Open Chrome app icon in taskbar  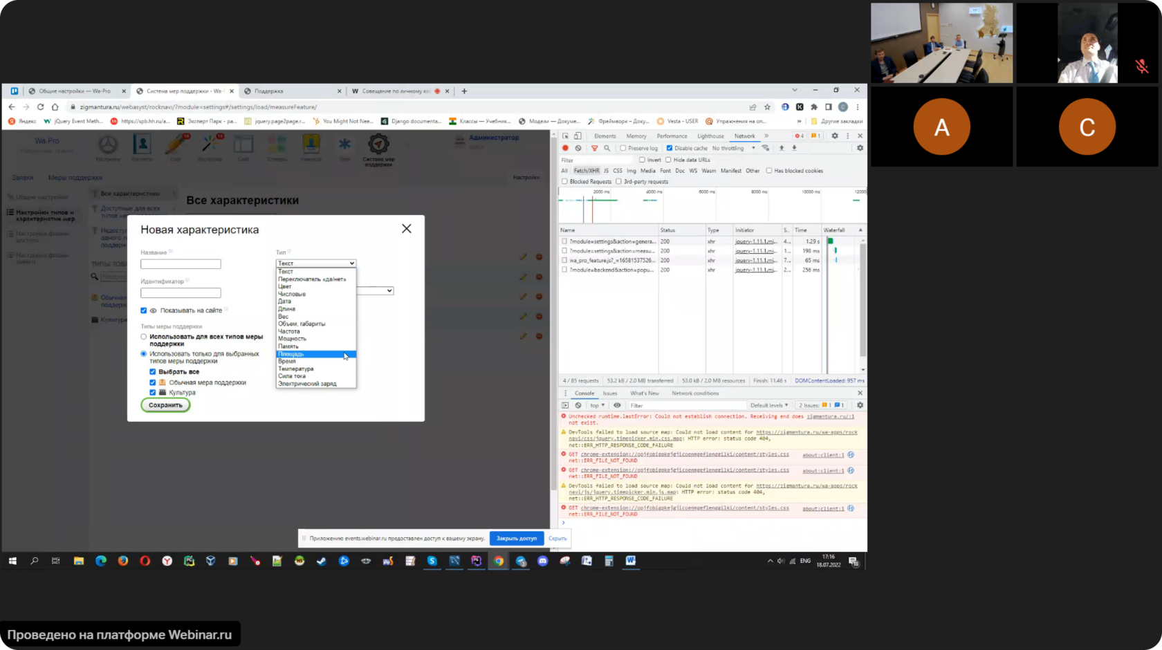(x=498, y=561)
